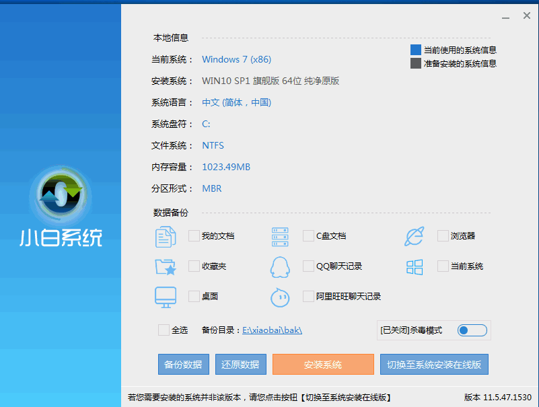Viewport: 539px width, 407px height.
Task: Click the 阿里旺旺 chat icon
Action: [280, 297]
